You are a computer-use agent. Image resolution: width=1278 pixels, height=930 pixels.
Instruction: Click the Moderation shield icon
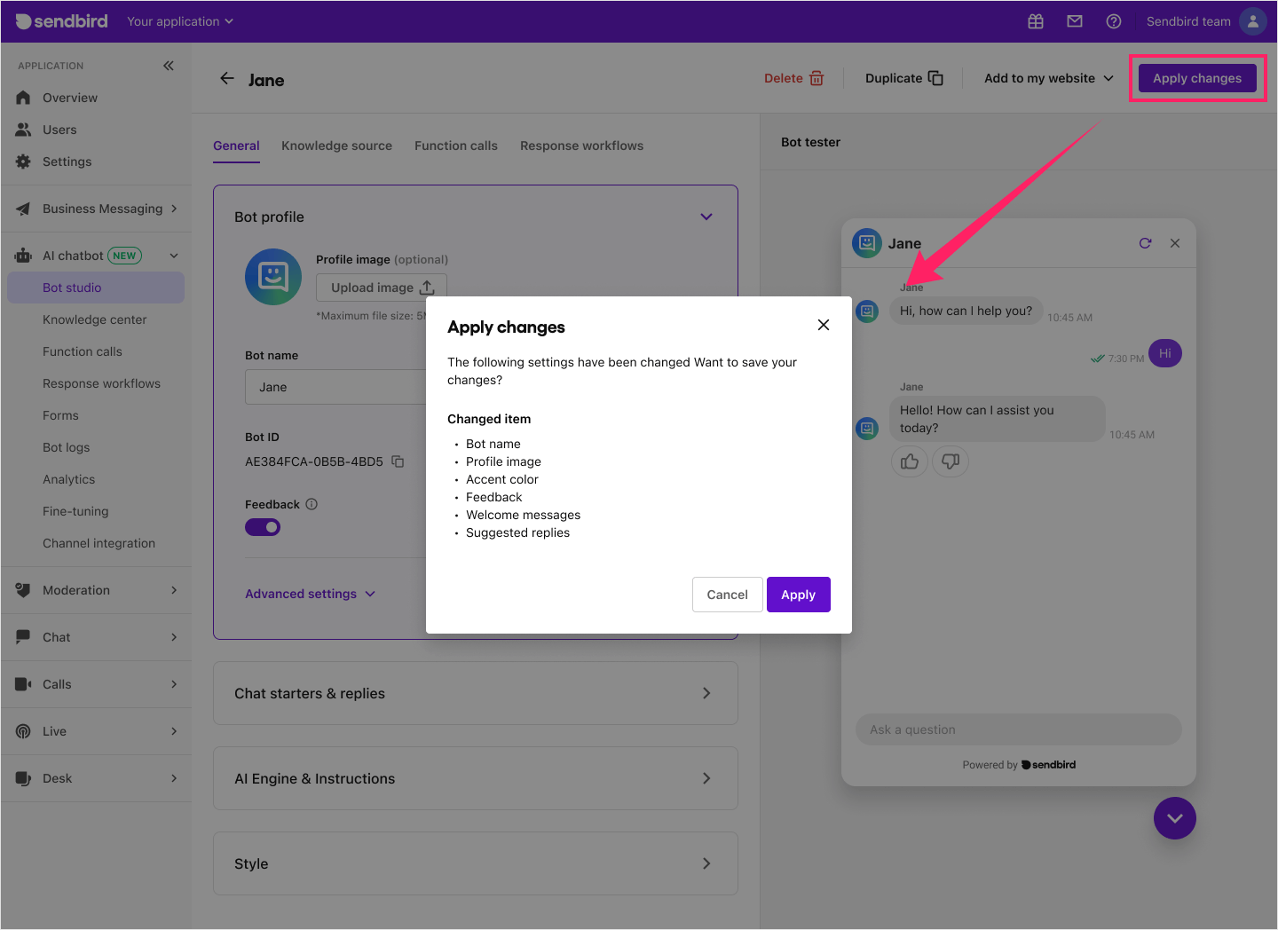pyautogui.click(x=23, y=590)
